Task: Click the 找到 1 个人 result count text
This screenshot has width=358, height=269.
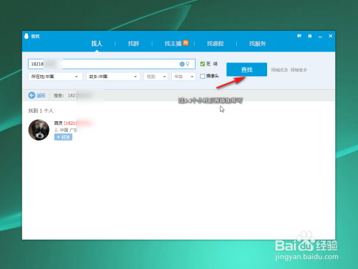Action: coord(41,110)
